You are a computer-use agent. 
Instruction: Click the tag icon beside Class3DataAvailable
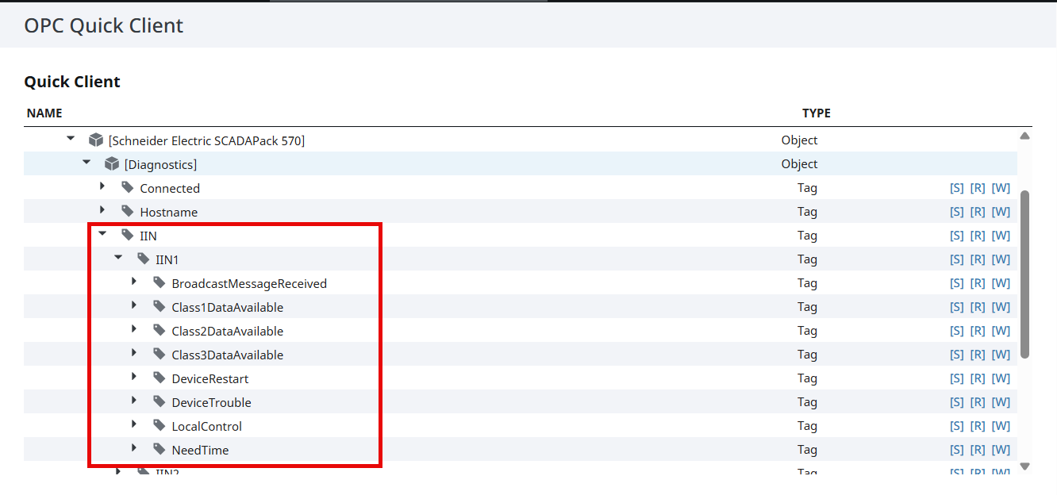[x=160, y=354]
